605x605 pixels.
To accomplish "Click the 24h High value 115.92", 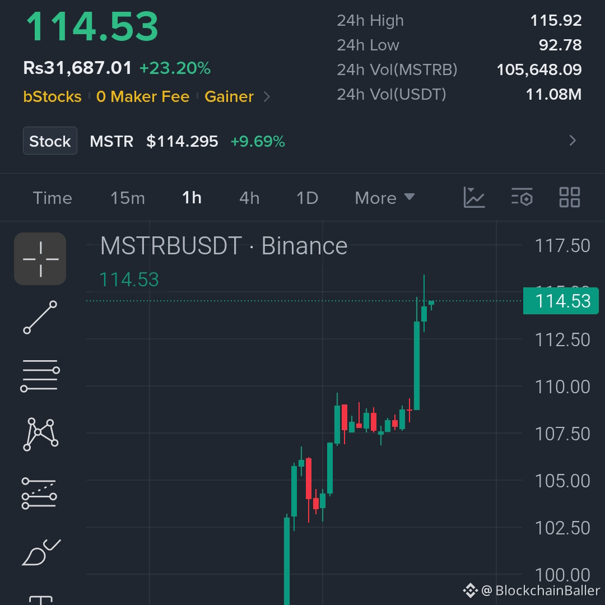I will click(x=556, y=21).
